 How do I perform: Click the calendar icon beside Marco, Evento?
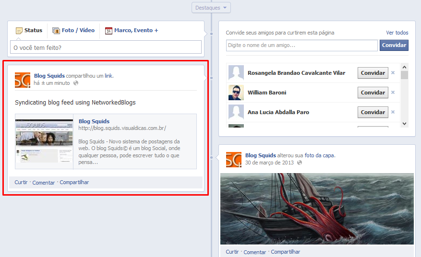pyautogui.click(x=108, y=31)
